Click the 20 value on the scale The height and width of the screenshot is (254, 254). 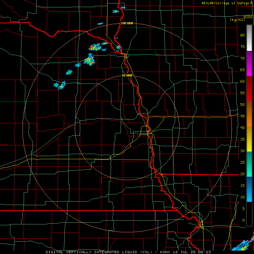click(242, 174)
